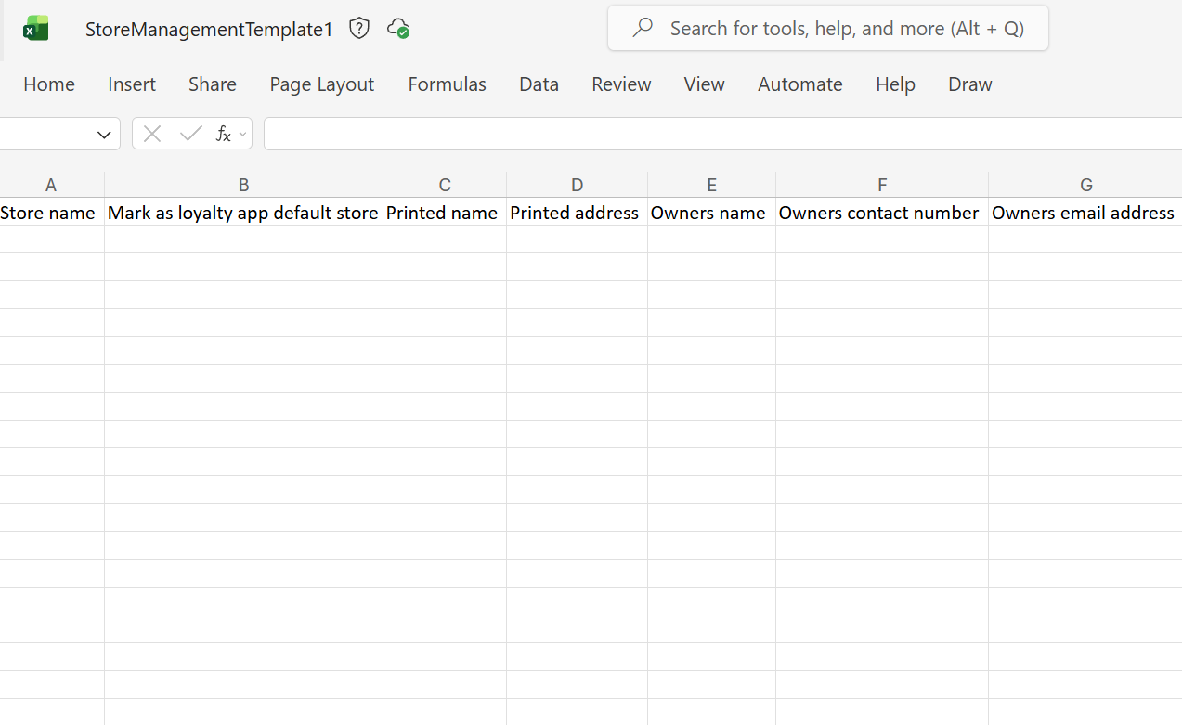Select column B header

click(243, 185)
